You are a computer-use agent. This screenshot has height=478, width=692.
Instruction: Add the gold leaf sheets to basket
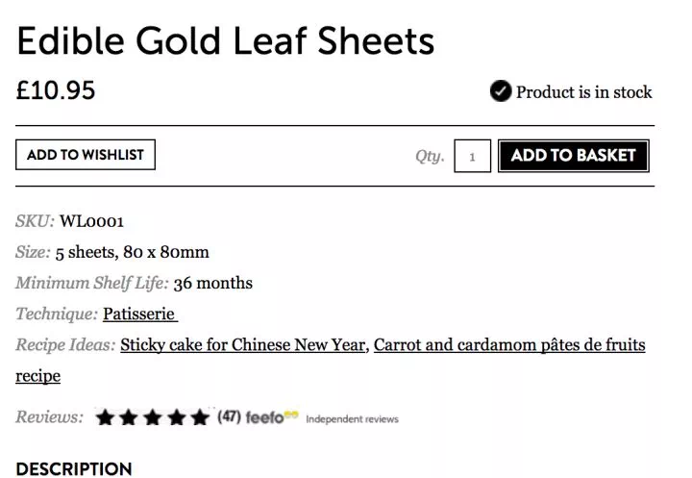coord(573,156)
